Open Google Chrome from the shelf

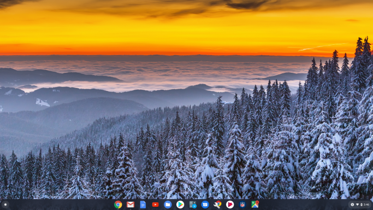pos(118,205)
